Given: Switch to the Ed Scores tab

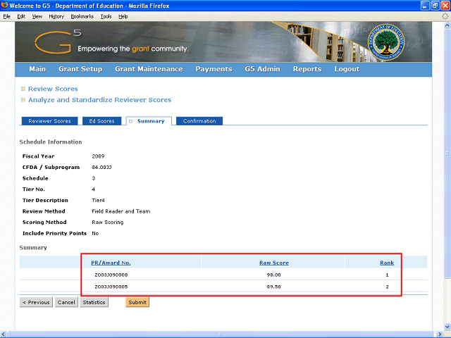Looking at the screenshot, I should click(x=101, y=121).
